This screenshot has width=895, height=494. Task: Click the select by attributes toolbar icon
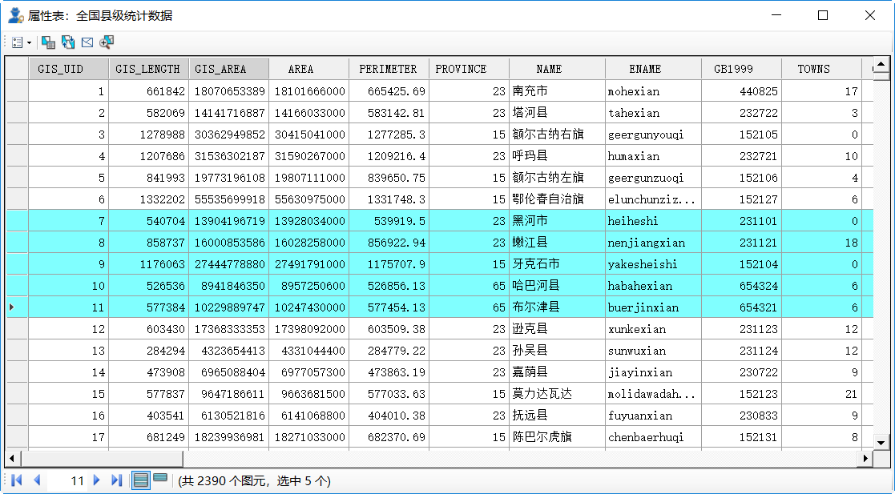tap(49, 42)
